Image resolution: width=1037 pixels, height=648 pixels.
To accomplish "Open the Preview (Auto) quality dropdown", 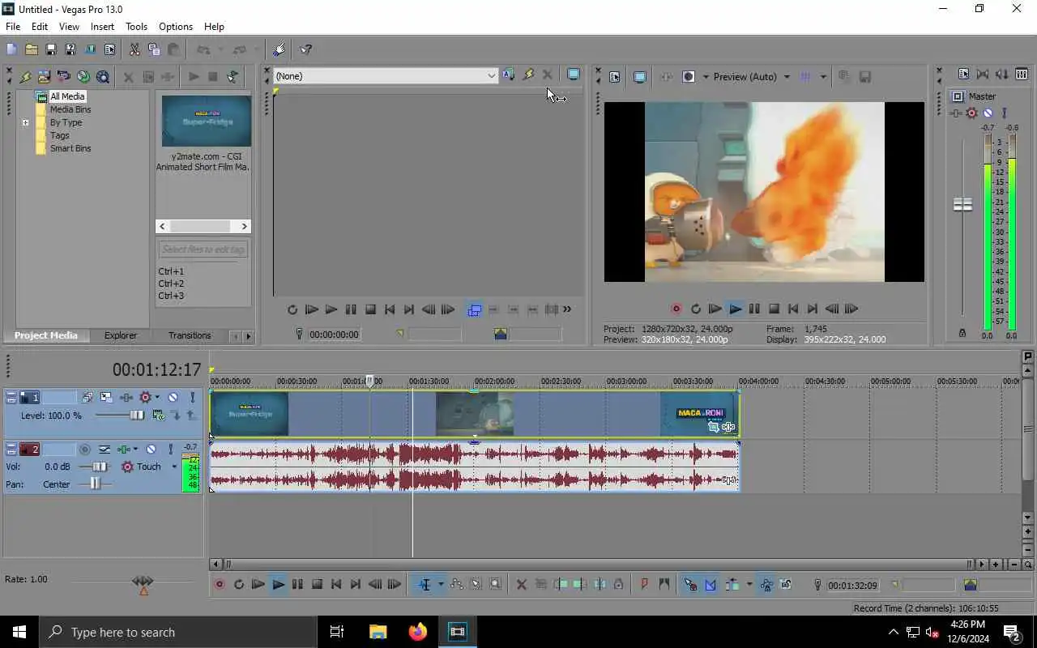I will pos(786,77).
